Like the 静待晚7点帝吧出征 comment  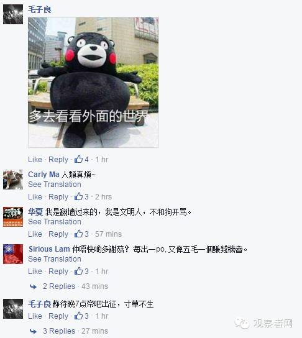[35, 316]
